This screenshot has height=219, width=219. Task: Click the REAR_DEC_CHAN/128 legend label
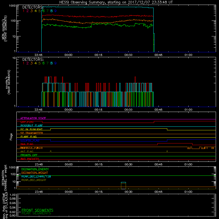(x=36, y=177)
